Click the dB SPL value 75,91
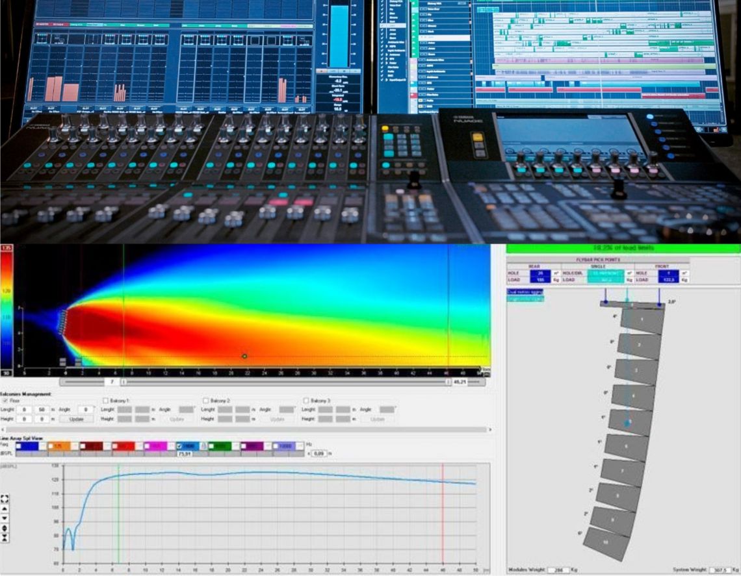Screen dimensions: 741x576 click(x=185, y=454)
